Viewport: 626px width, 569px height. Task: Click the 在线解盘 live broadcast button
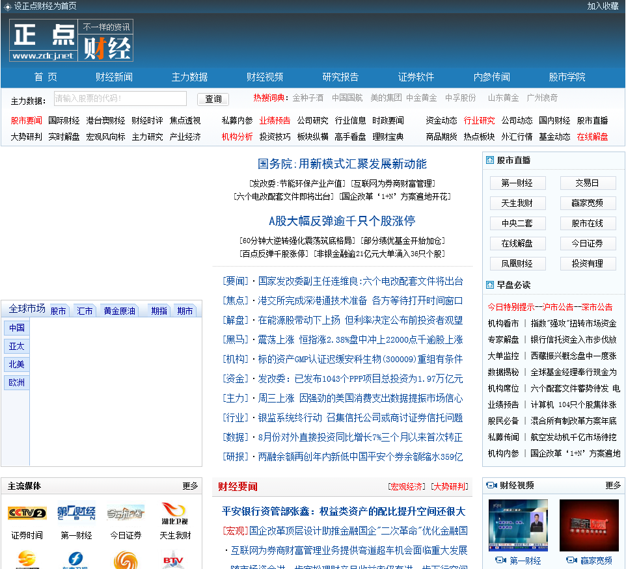517,243
